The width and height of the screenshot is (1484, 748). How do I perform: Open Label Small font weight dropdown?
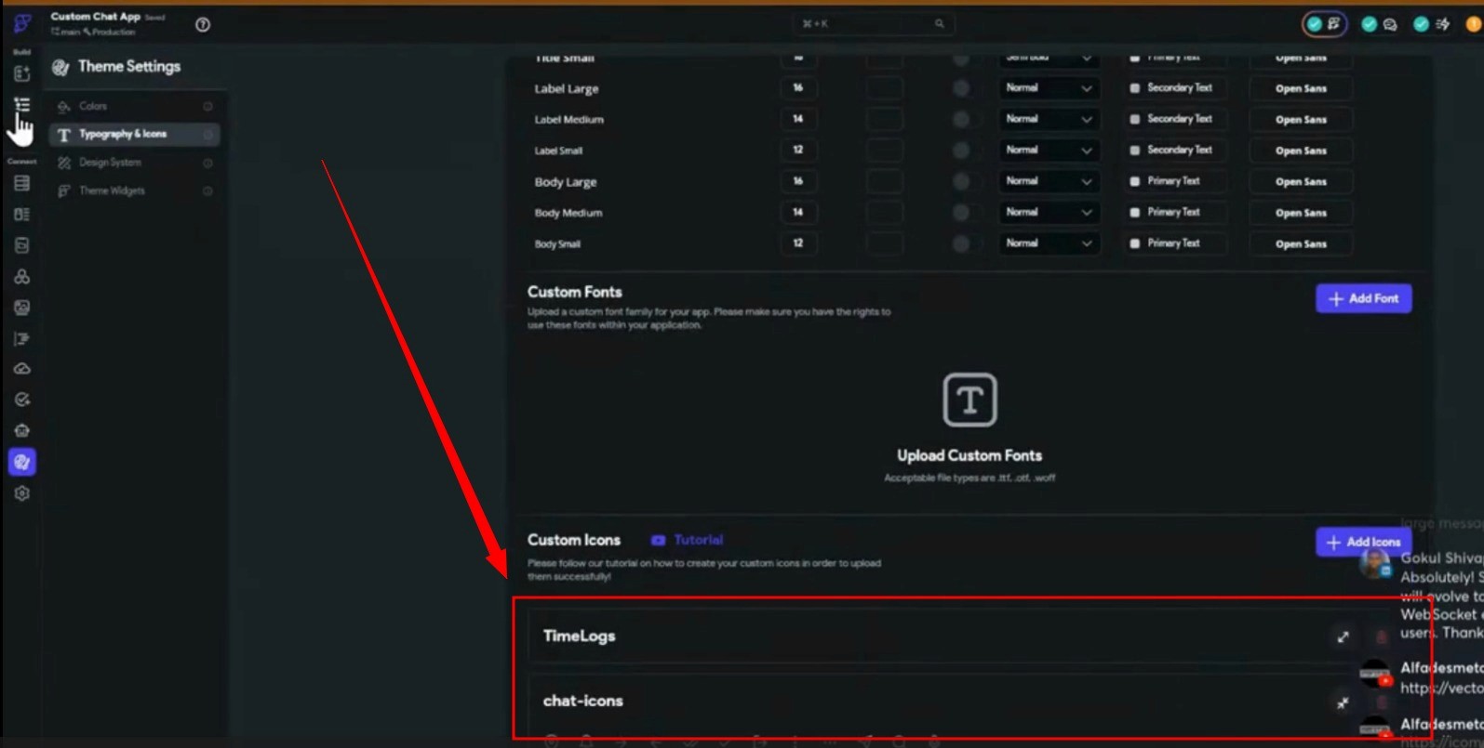(1049, 150)
